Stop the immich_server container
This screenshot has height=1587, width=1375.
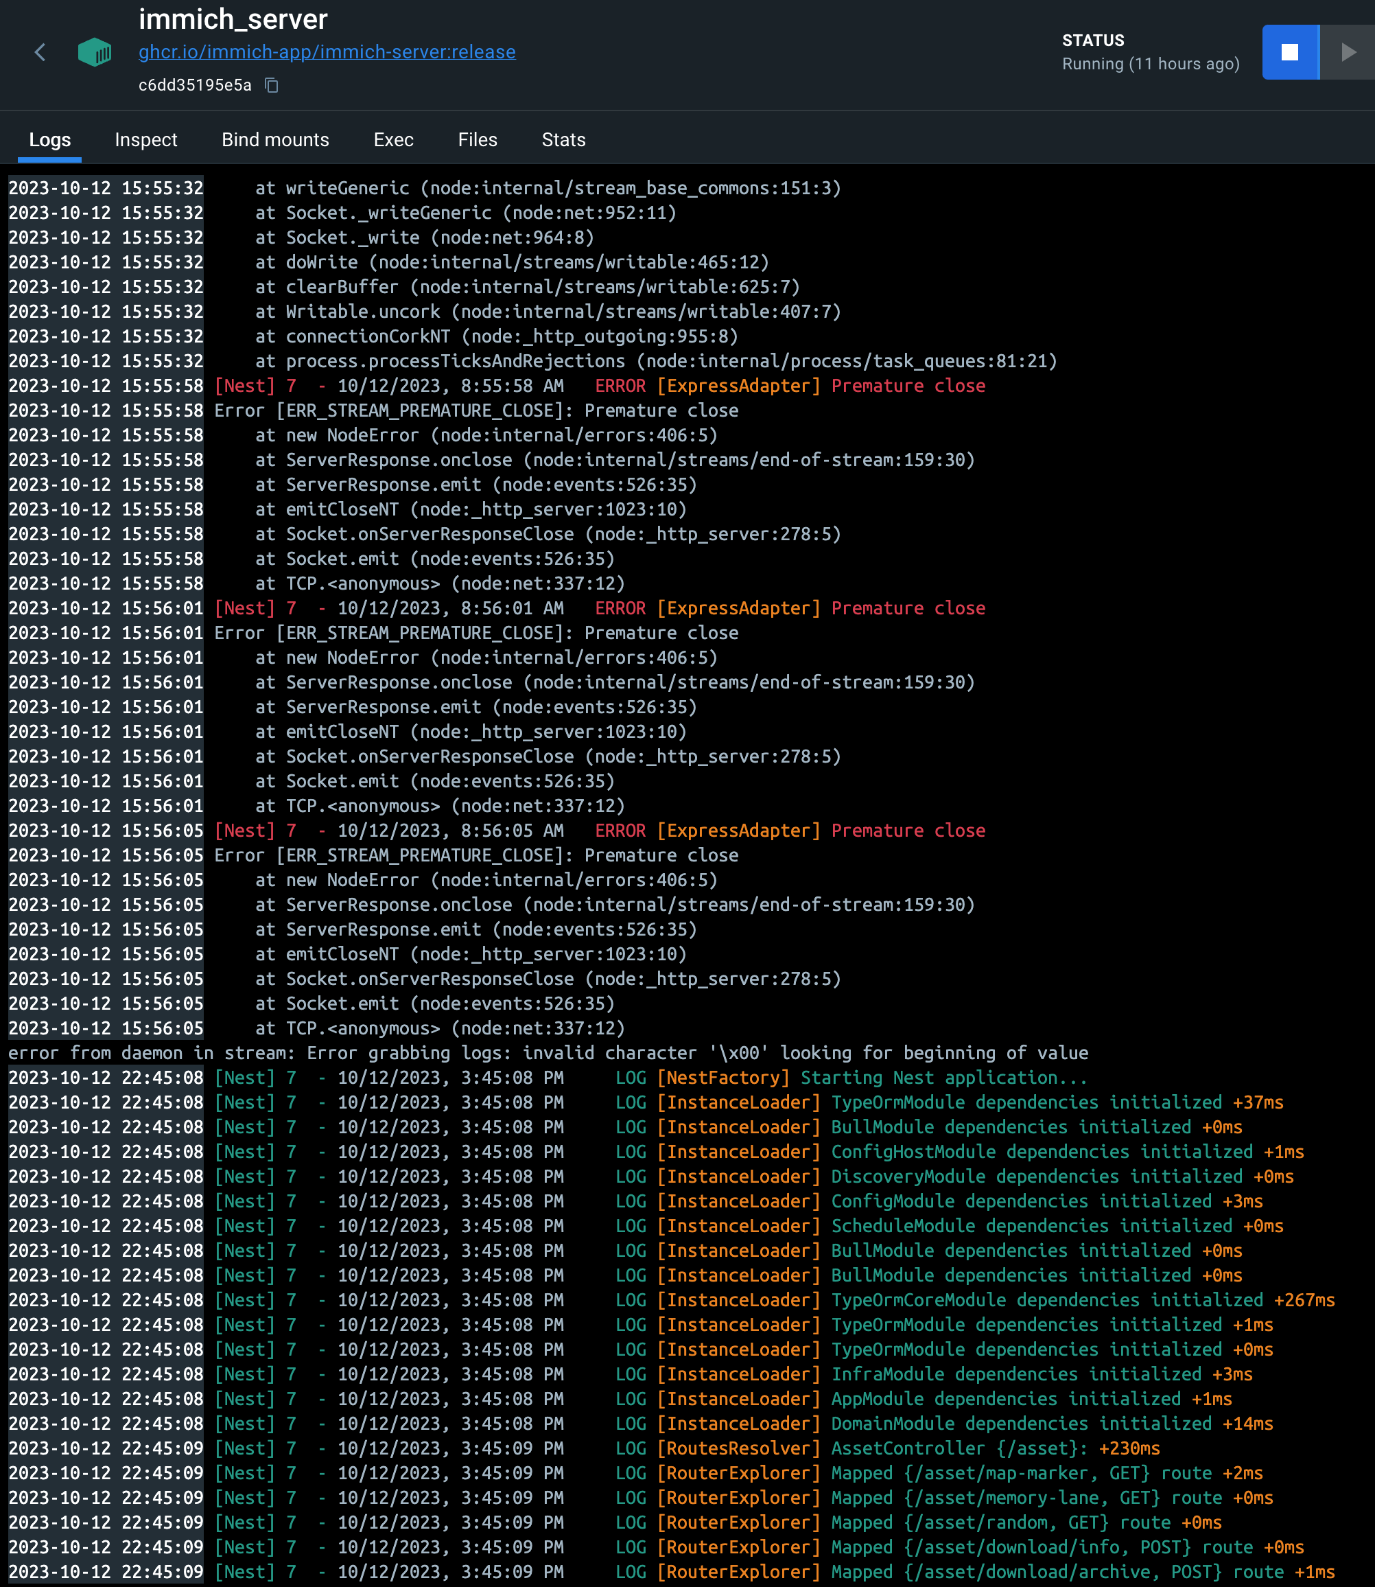[x=1290, y=52]
